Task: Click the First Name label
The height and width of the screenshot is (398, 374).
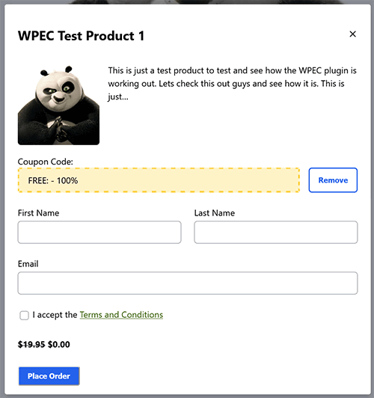Action: [x=38, y=213]
